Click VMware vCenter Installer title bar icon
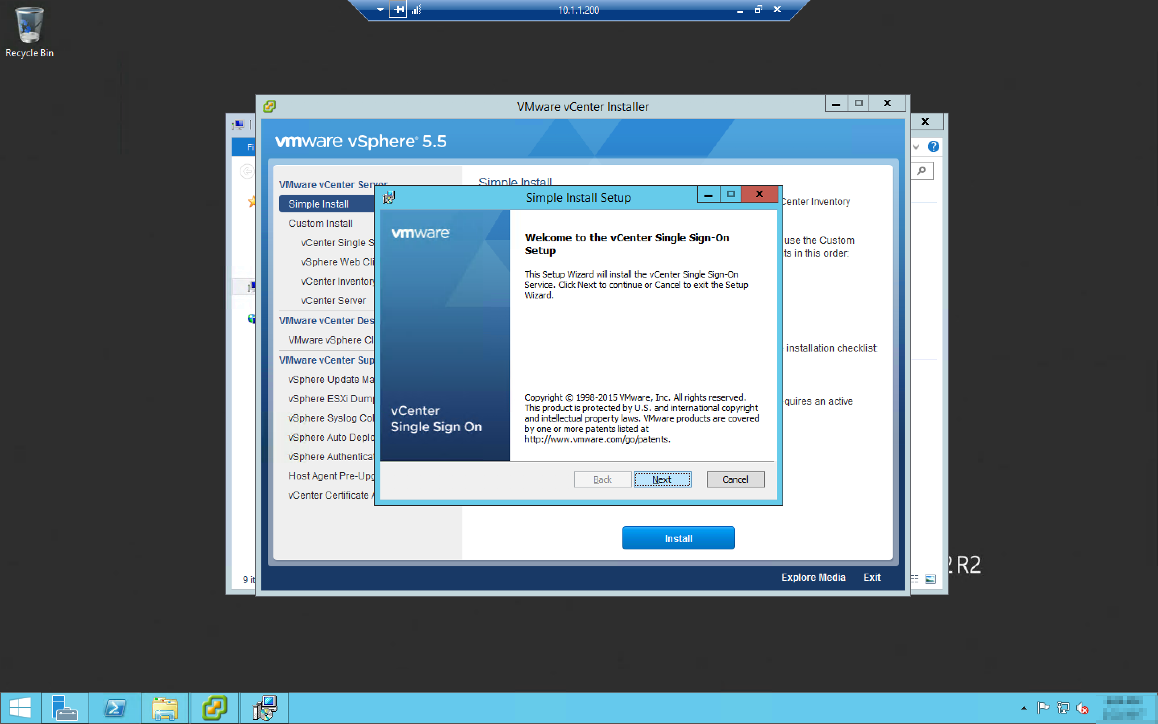This screenshot has height=724, width=1158. click(x=269, y=106)
